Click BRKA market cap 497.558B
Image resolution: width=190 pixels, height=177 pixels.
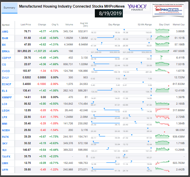coord(179,51)
